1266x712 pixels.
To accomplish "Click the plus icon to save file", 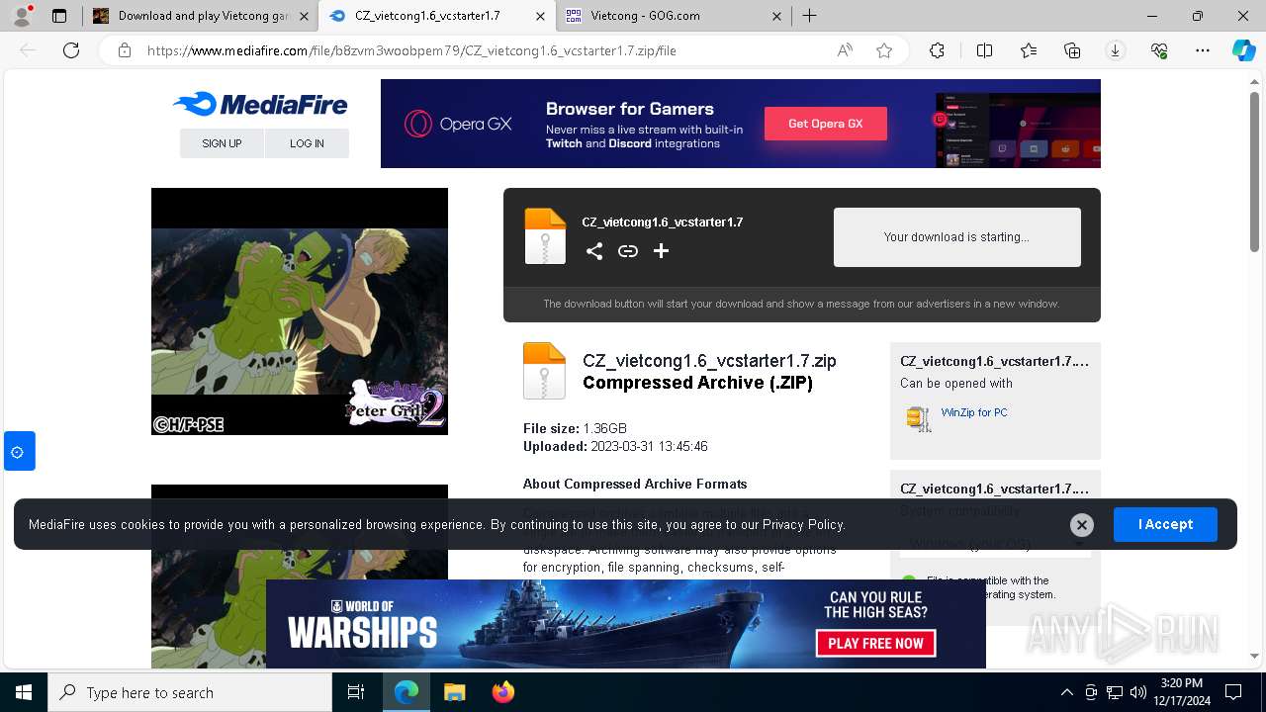I will coord(662,251).
